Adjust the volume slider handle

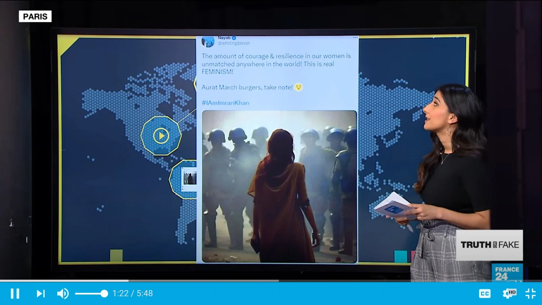point(104,293)
